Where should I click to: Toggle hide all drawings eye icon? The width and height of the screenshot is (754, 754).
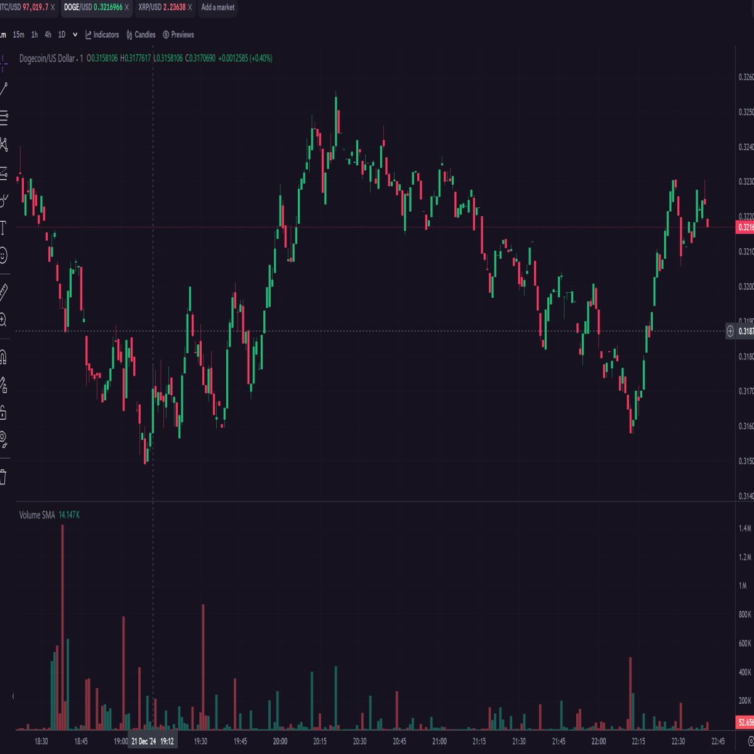(3, 439)
